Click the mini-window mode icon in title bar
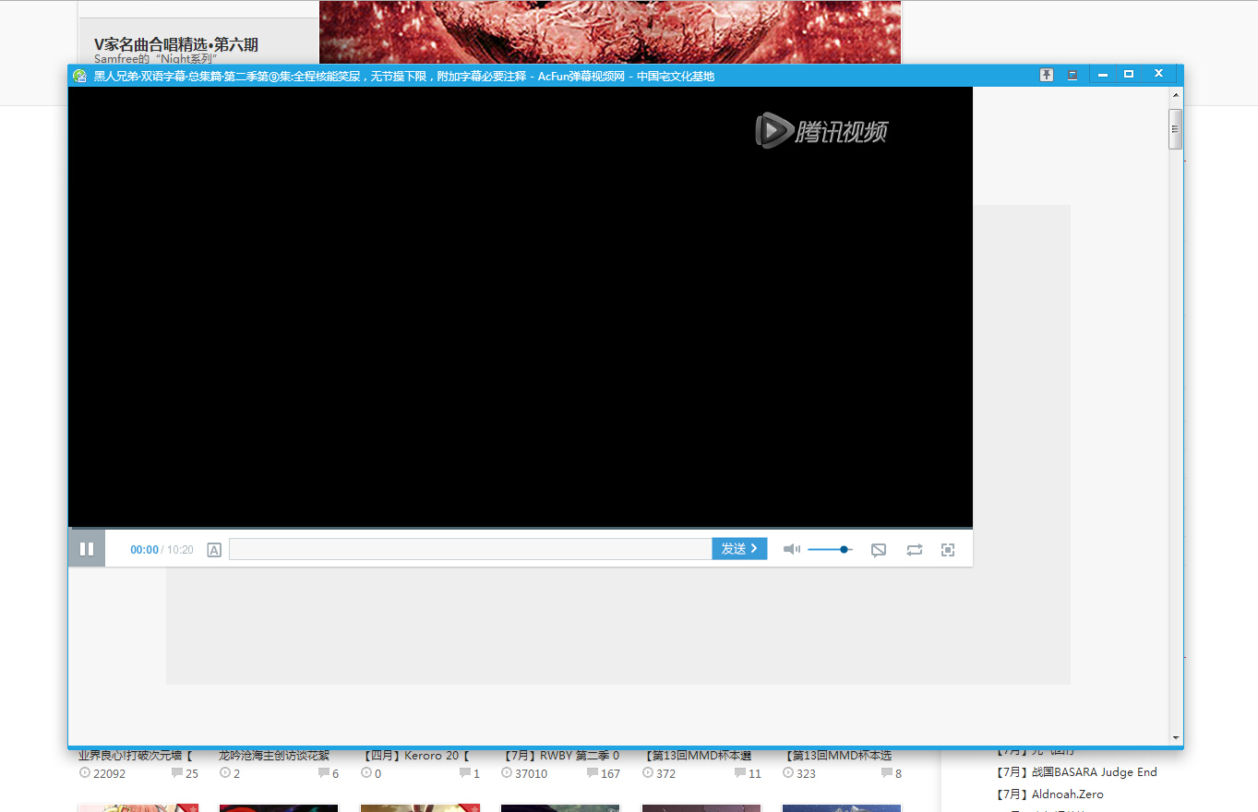The width and height of the screenshot is (1258, 812). pyautogui.click(x=1072, y=76)
